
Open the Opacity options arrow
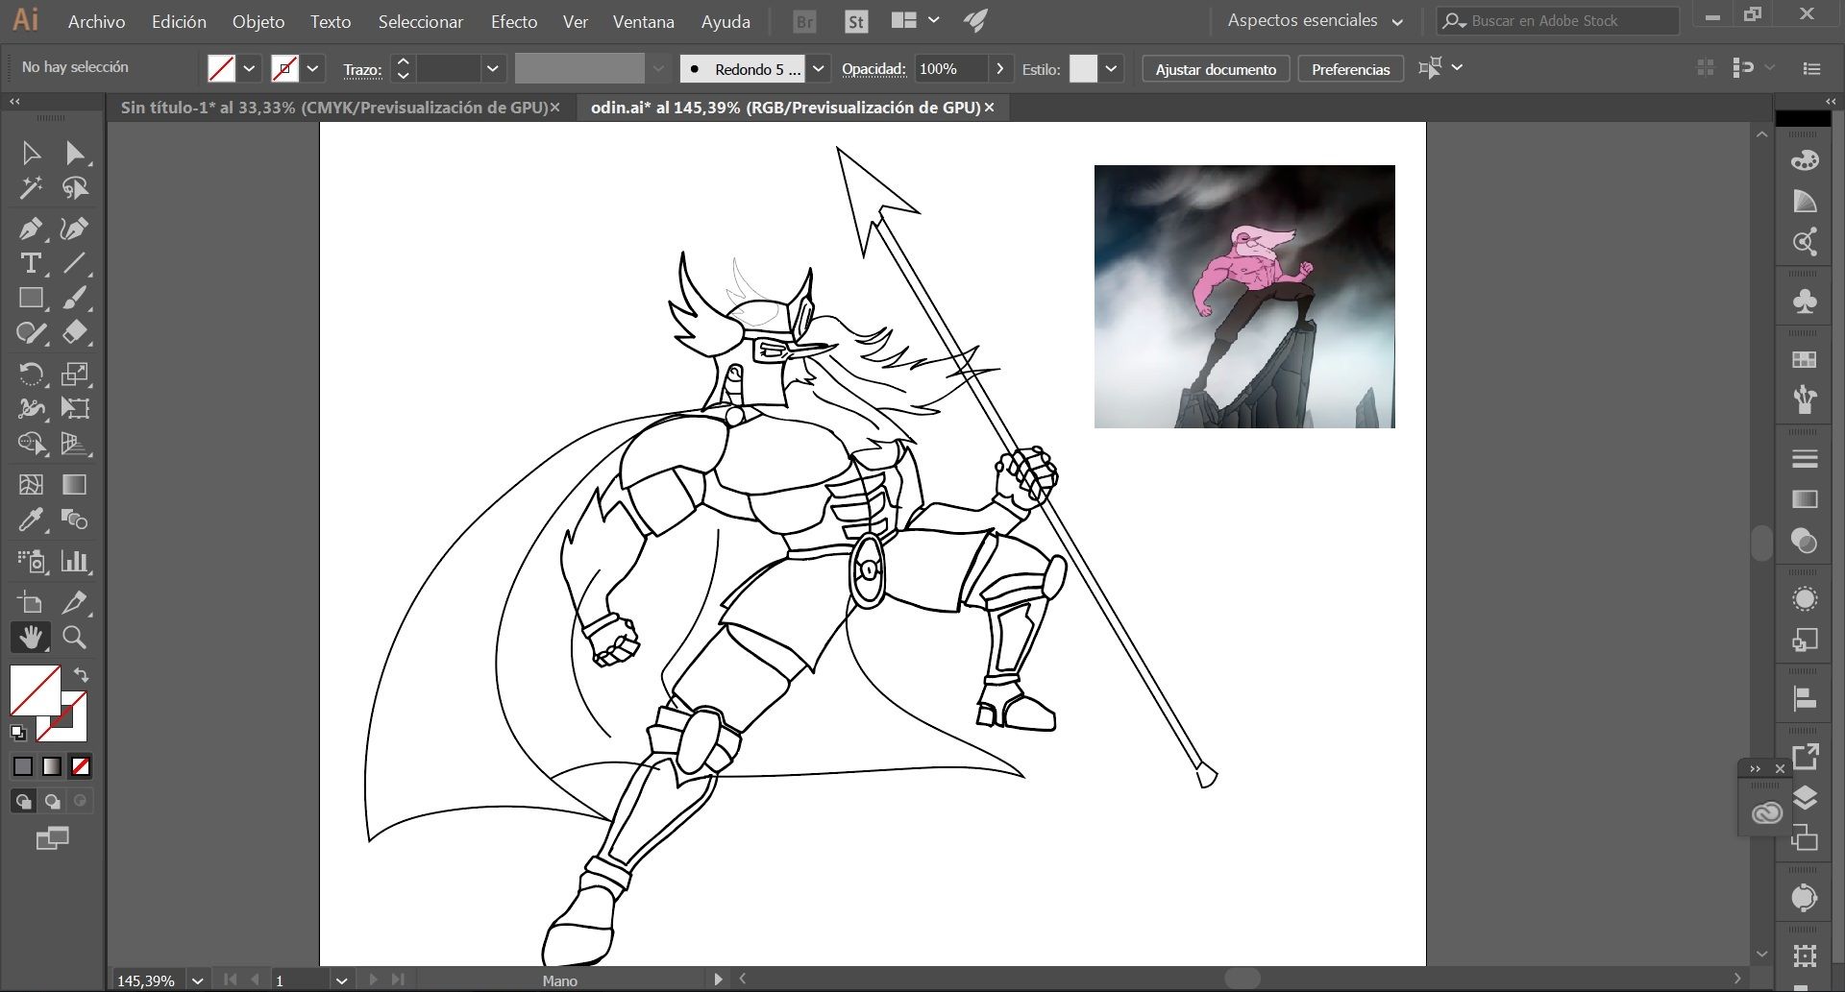[x=999, y=68]
